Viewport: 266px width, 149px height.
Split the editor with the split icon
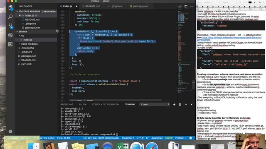[186, 6]
